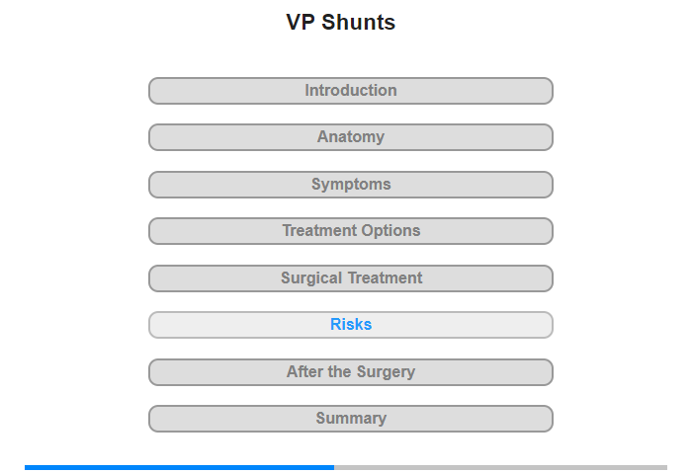This screenshot has width=692, height=474.
Task: Launch the Anatomy chapter
Action: 350,137
